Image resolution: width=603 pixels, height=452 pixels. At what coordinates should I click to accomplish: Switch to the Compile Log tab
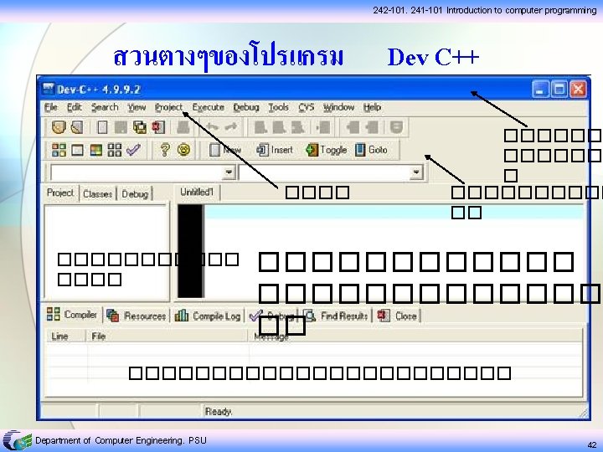tap(208, 316)
